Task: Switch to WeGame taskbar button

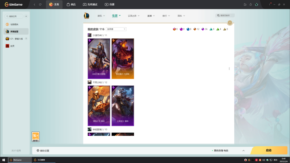Action: [x=20, y=160]
